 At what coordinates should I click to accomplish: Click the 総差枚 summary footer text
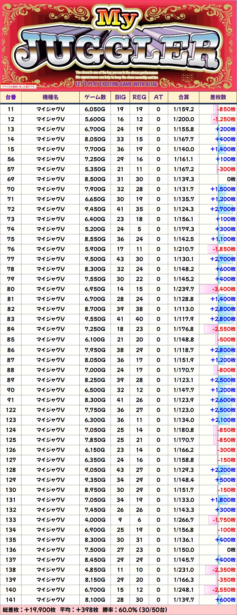(x=85, y=610)
